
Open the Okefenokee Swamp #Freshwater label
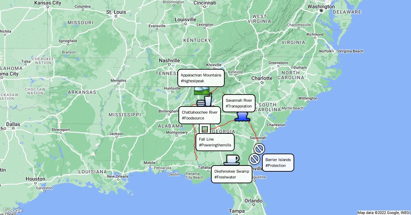tap(232, 174)
